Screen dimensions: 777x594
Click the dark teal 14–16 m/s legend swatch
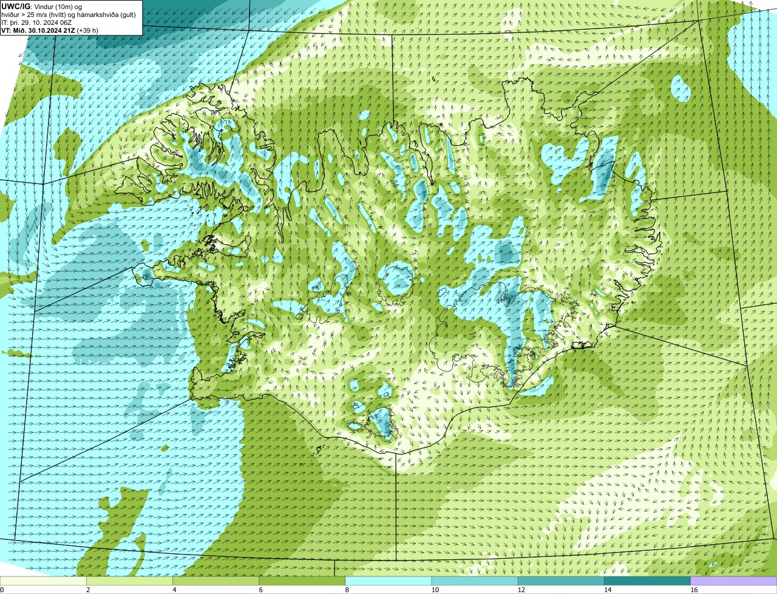point(648,581)
